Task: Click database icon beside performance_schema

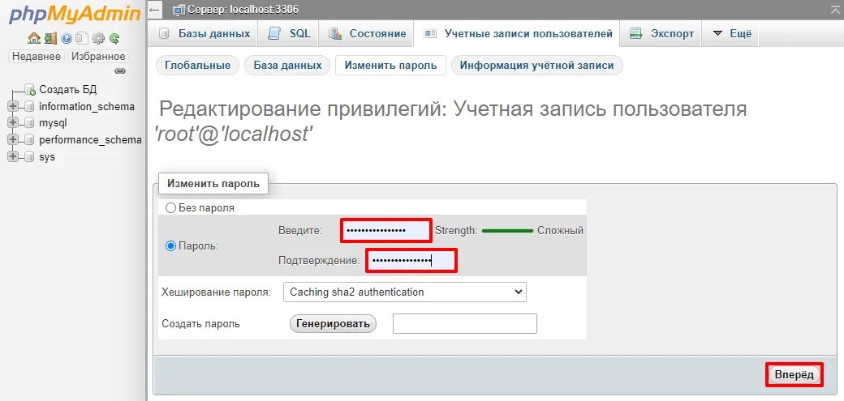Action: click(29, 140)
